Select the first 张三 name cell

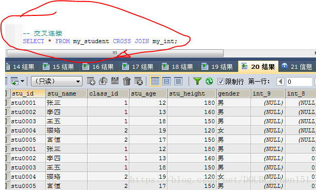tap(66, 103)
